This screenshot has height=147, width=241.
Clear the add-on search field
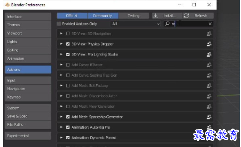210,24
